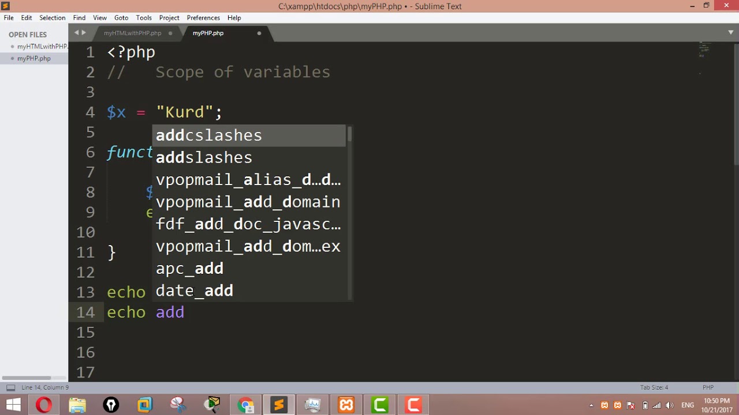The width and height of the screenshot is (739, 415).
Task: Open the network signal tray icon
Action: click(658, 405)
